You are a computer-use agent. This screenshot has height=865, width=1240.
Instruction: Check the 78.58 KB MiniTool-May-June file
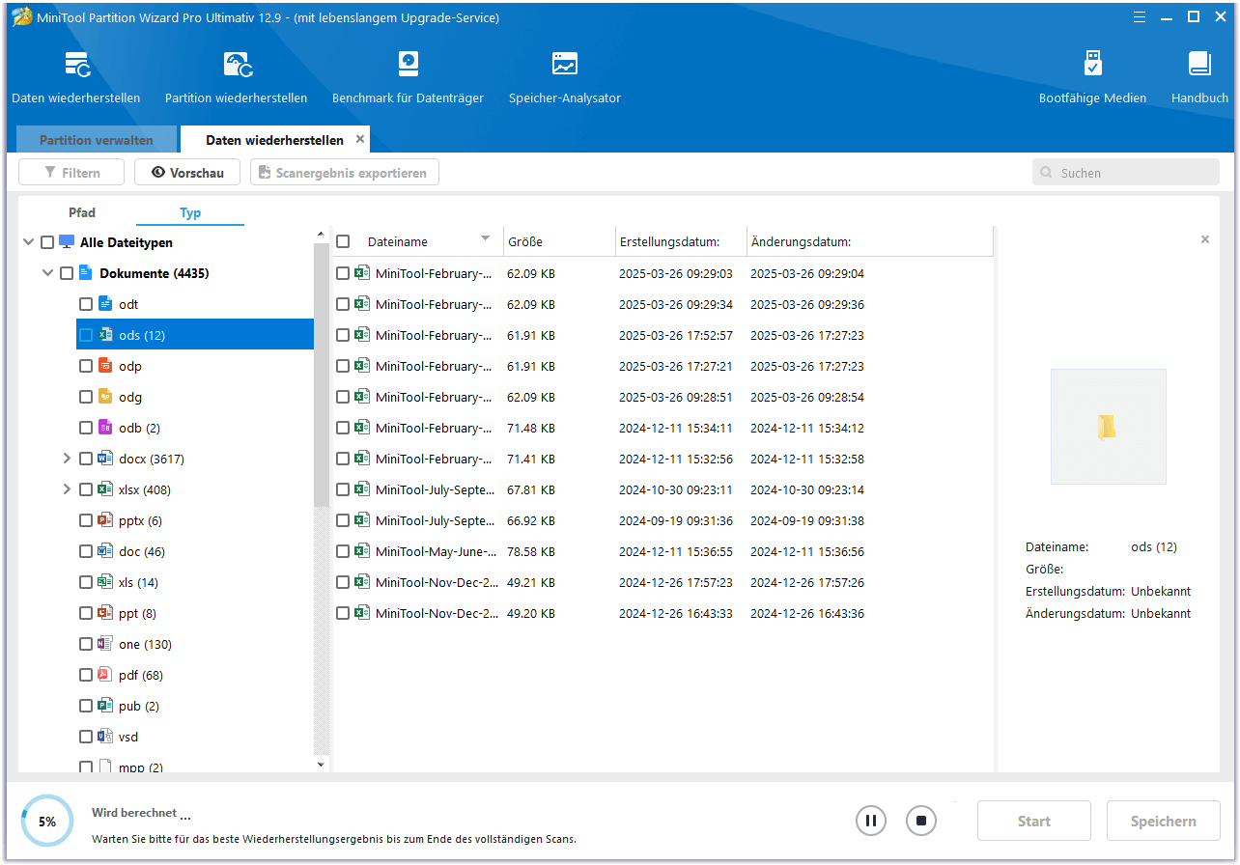(x=343, y=551)
